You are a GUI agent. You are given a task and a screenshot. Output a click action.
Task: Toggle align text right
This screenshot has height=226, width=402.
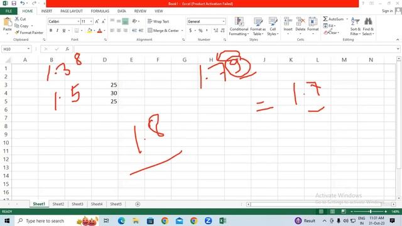tap(125, 31)
